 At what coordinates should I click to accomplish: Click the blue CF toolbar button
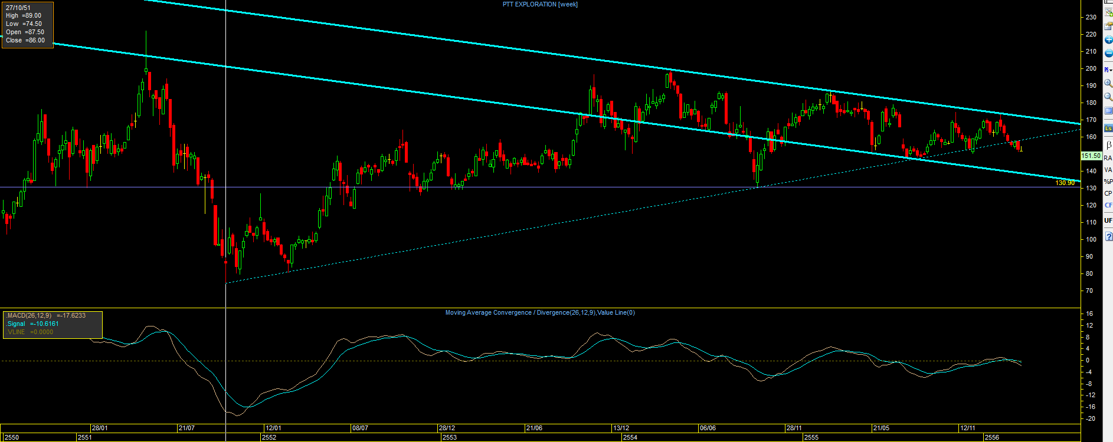click(1108, 205)
